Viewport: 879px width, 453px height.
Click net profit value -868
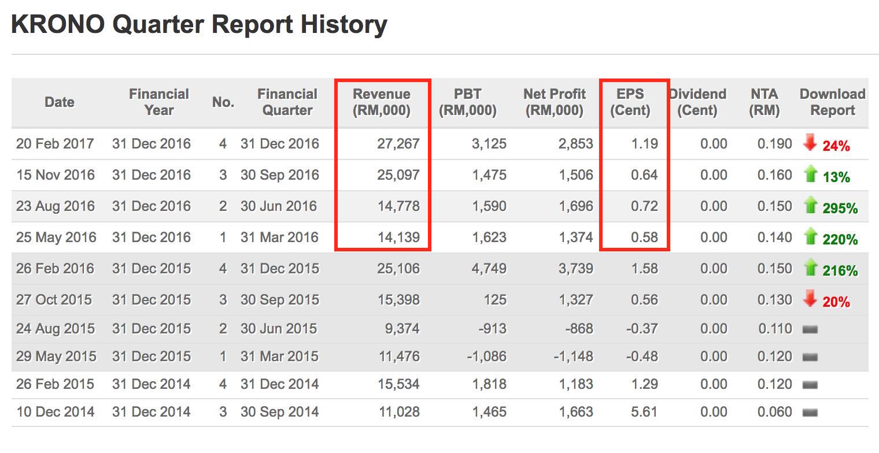point(578,329)
